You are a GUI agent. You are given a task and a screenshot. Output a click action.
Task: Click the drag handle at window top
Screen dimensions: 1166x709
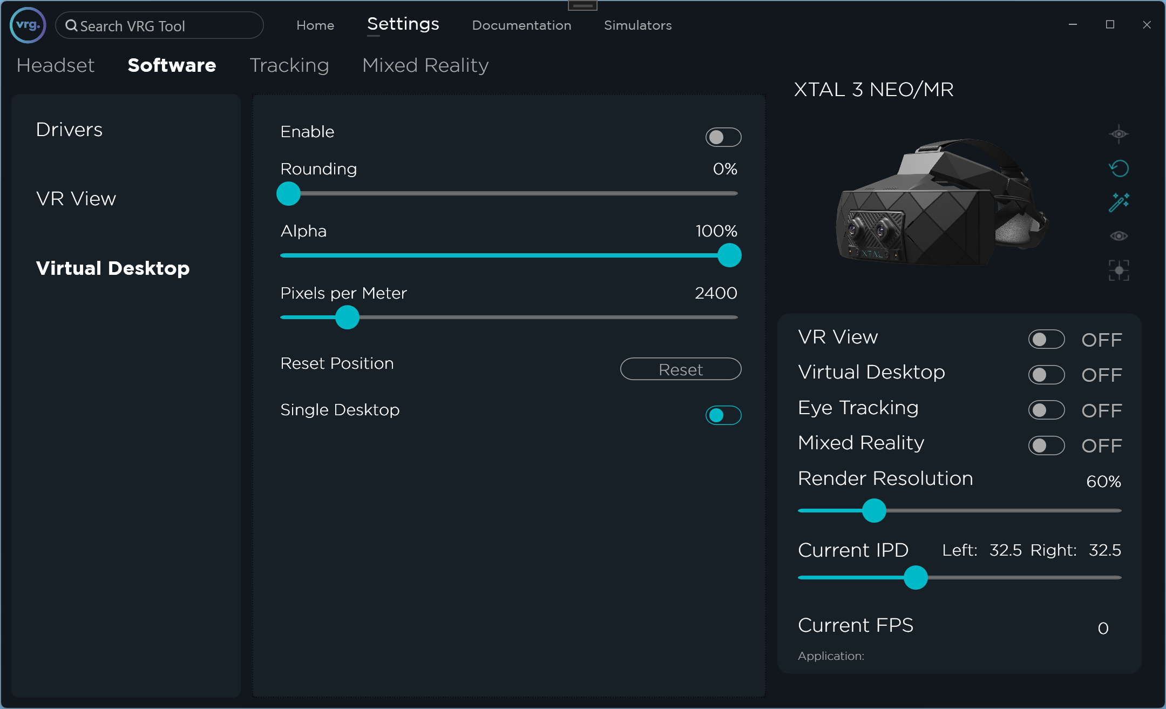582,5
